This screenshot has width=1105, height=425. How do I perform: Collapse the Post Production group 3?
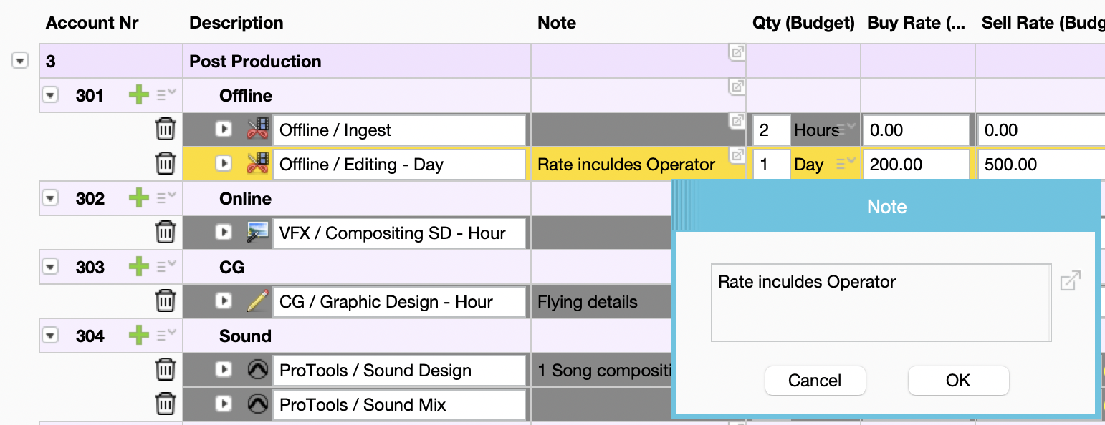coord(20,62)
